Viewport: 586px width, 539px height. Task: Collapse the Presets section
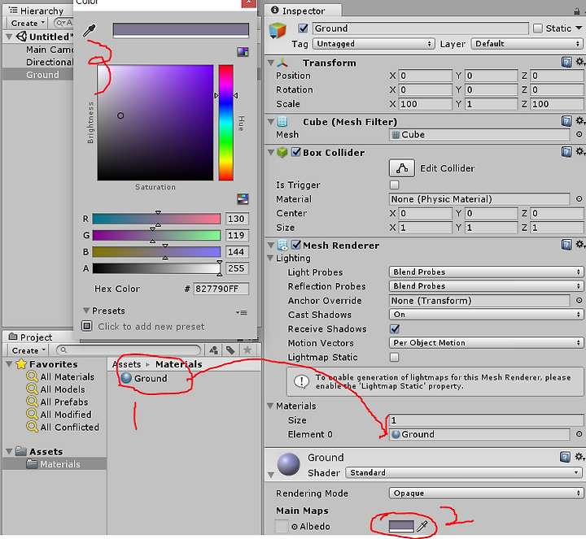(86, 311)
